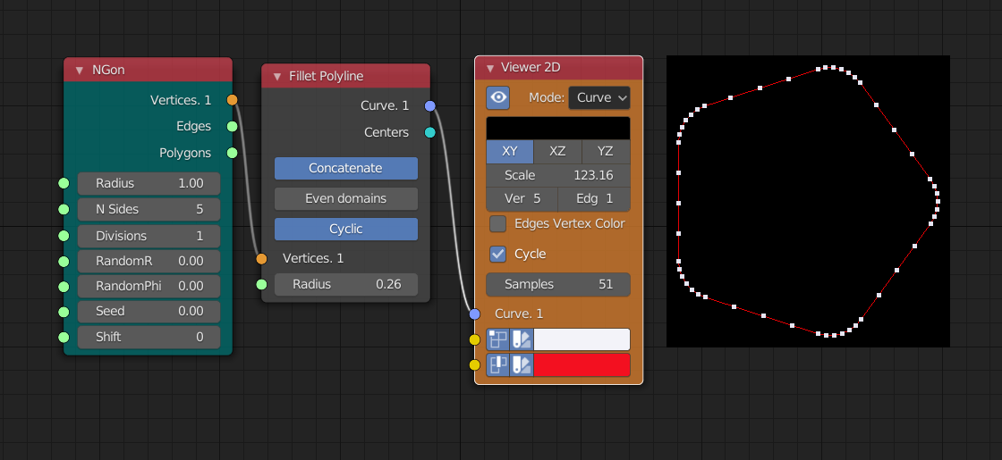Click the vertex display icon beside white swatch
The width and height of the screenshot is (1002, 460).
point(498,339)
